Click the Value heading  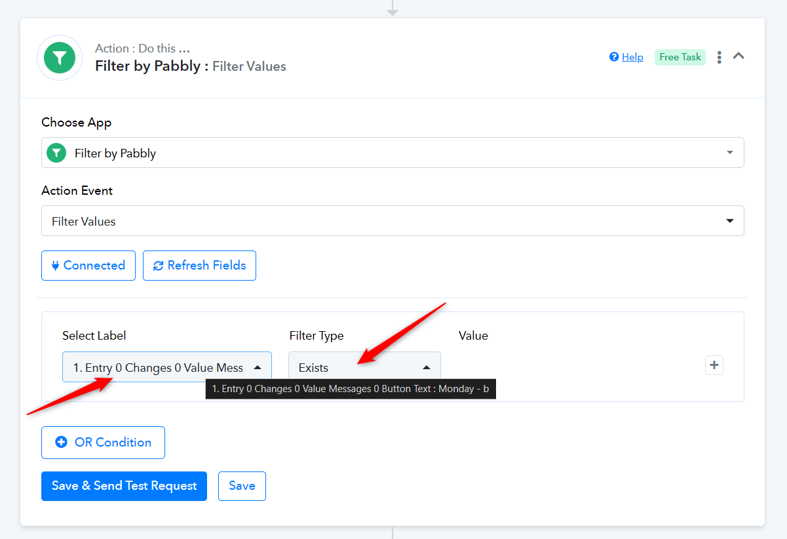click(473, 336)
